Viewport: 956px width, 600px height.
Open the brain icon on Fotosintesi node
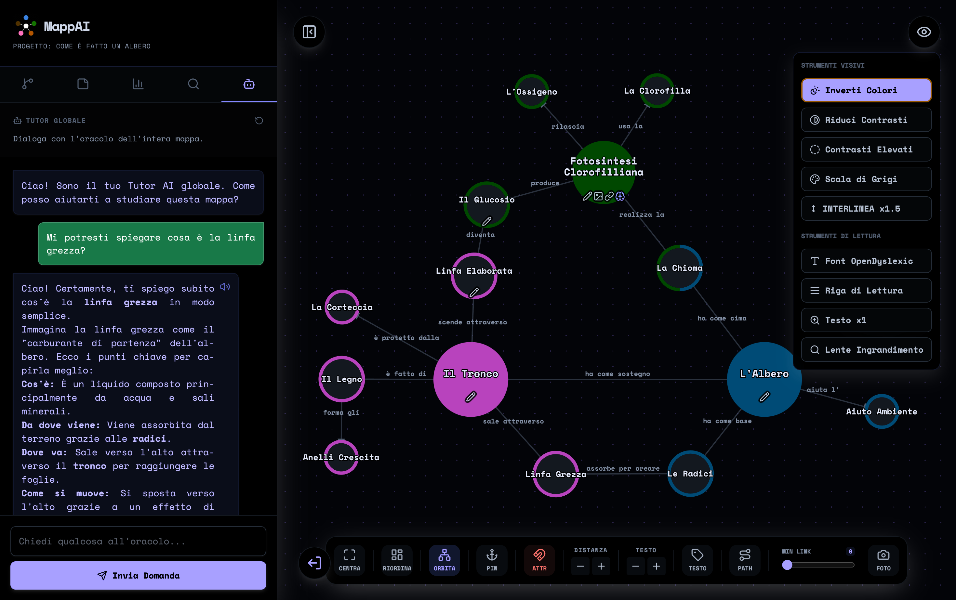[x=620, y=196]
